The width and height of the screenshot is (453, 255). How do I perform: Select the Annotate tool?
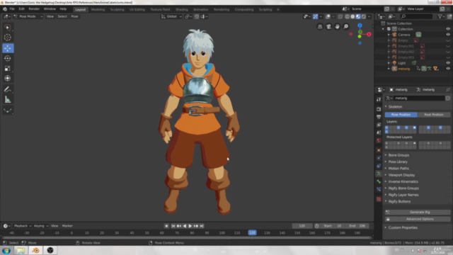click(x=8, y=89)
